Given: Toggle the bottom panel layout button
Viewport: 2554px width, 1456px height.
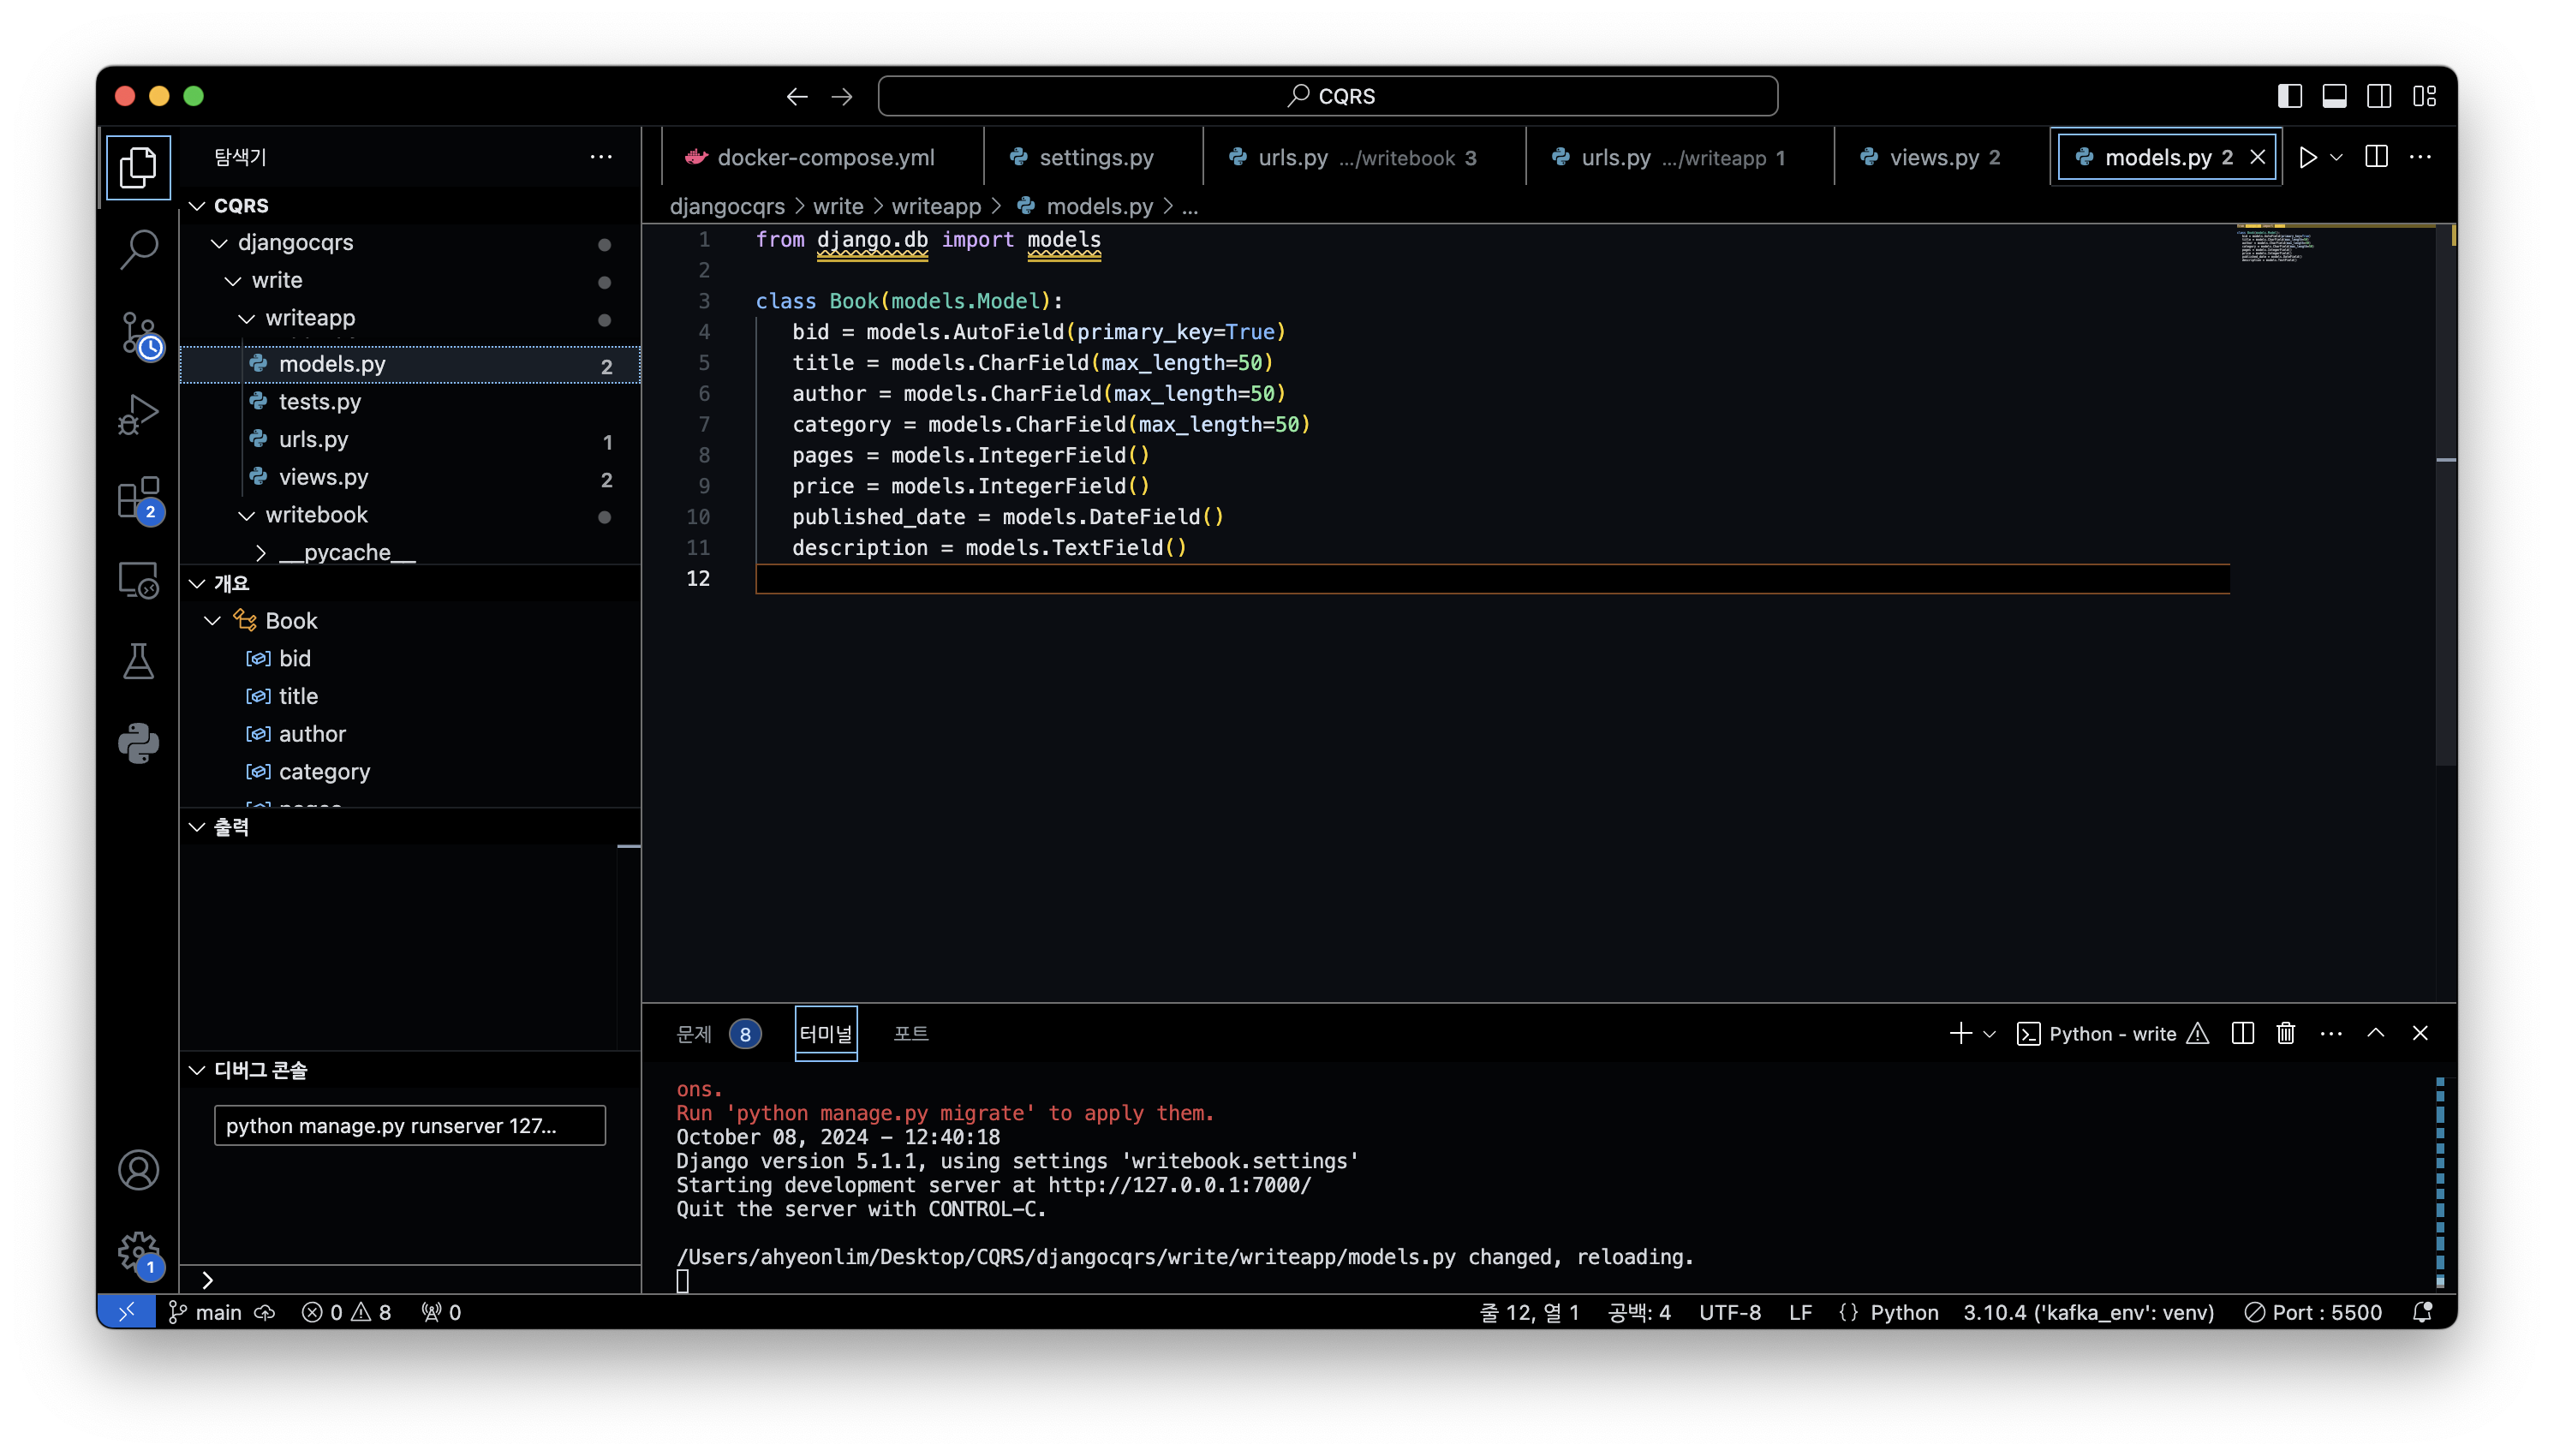Looking at the screenshot, I should point(2334,96).
